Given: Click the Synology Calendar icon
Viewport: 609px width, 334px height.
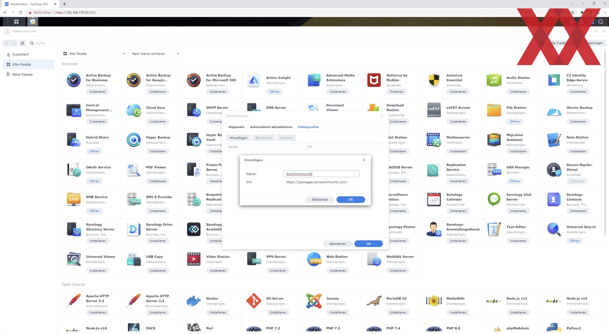Looking at the screenshot, I should (x=434, y=200).
